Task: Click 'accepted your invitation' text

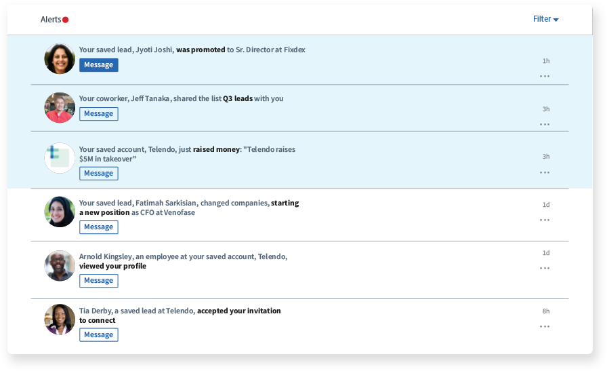Action: [x=239, y=311]
